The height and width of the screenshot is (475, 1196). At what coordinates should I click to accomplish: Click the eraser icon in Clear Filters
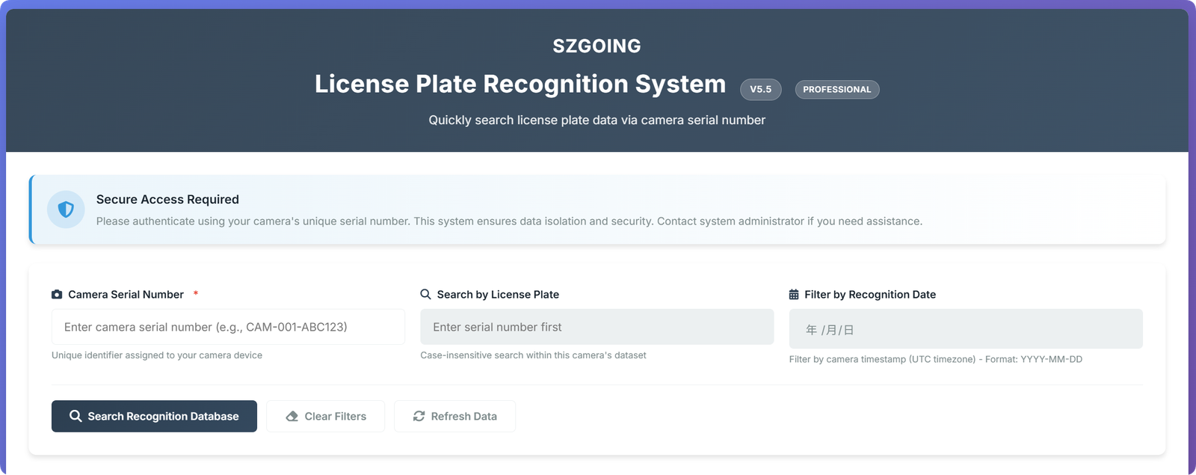(x=292, y=417)
